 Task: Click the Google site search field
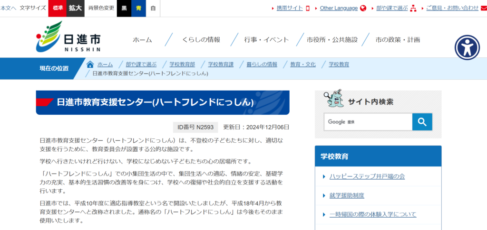click(368, 122)
